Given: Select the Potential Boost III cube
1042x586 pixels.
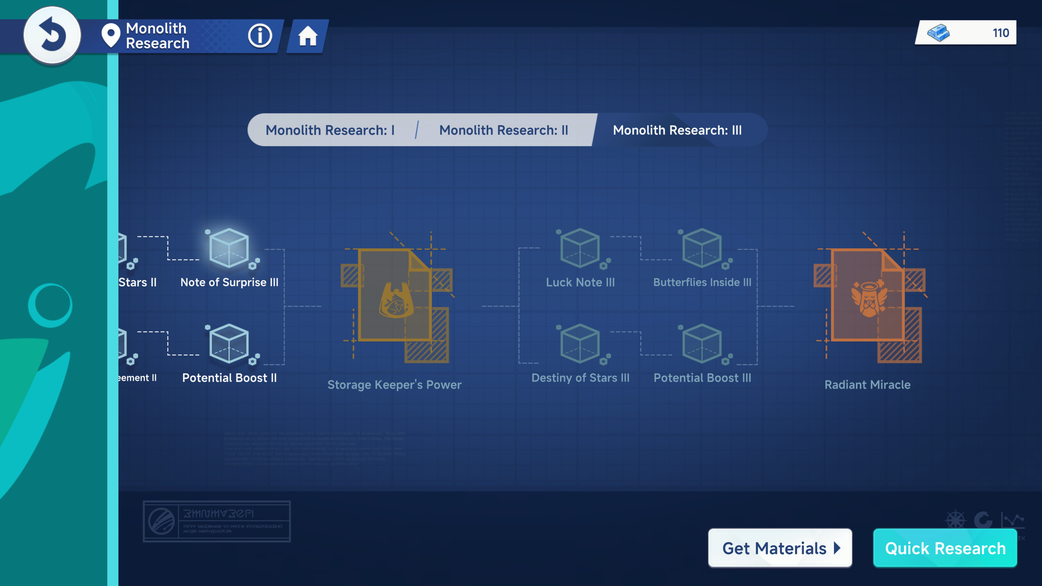Looking at the screenshot, I should [x=702, y=344].
